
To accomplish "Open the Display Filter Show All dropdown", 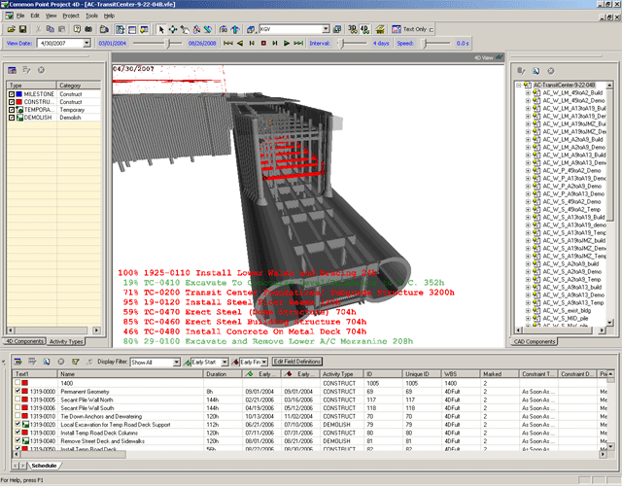I will pyautogui.click(x=176, y=362).
